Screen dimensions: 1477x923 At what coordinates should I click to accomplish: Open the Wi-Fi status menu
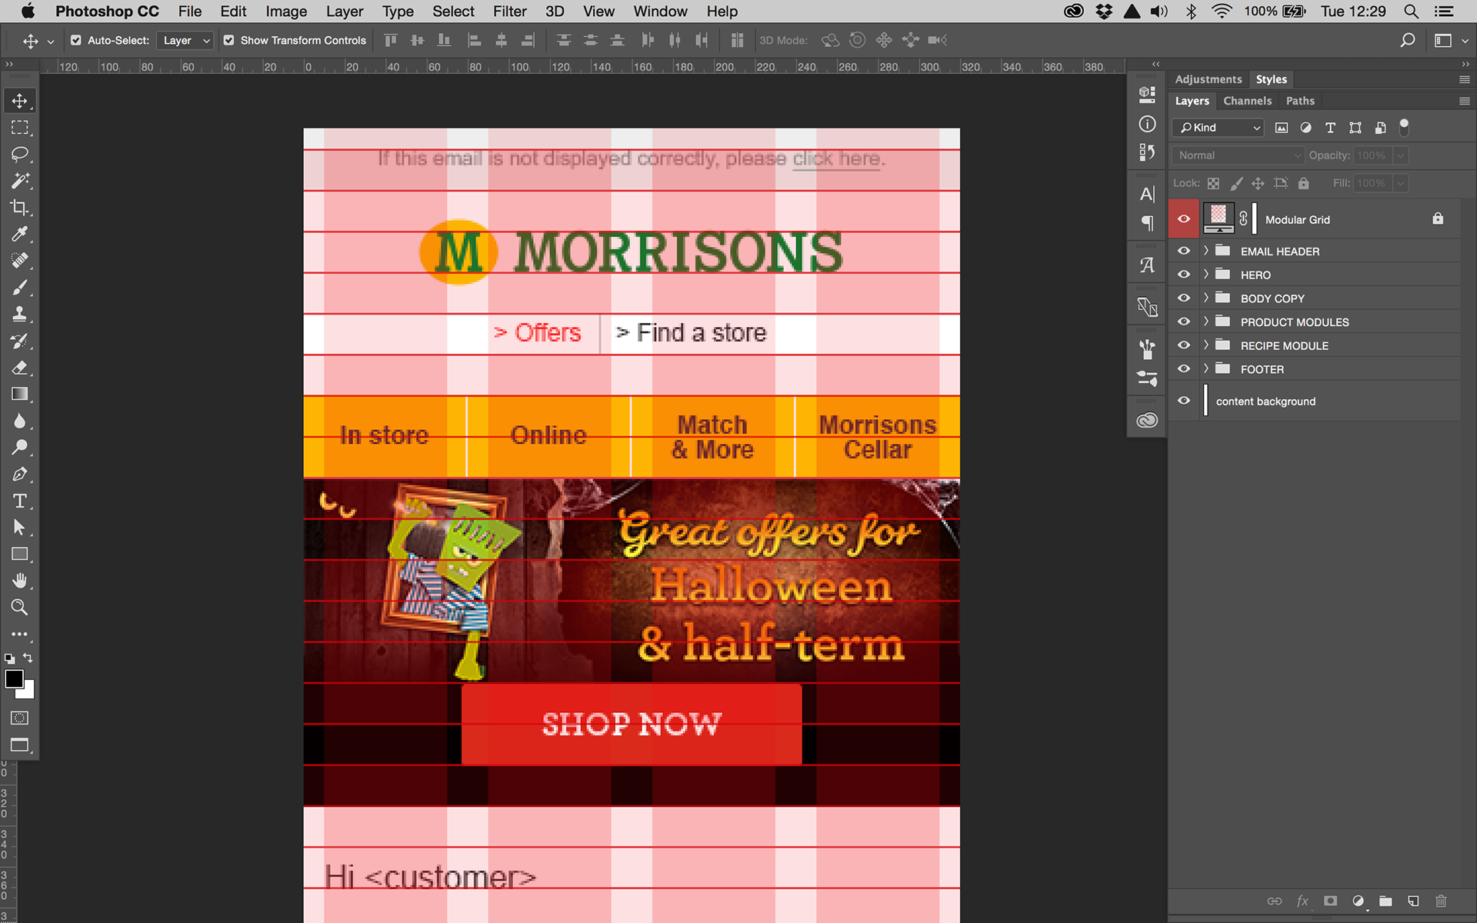1221,12
